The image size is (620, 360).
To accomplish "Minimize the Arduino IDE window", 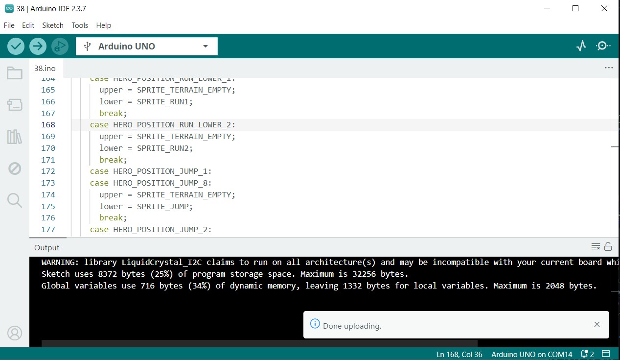I will click(547, 8).
